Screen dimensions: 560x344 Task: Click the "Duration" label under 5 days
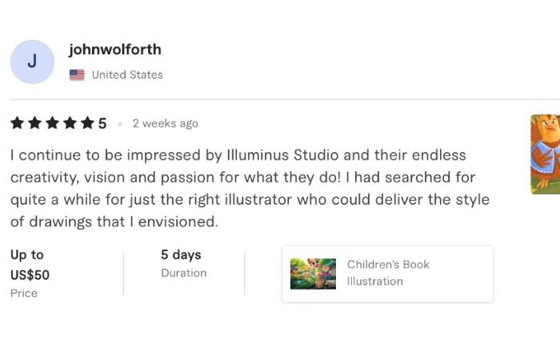click(x=183, y=274)
